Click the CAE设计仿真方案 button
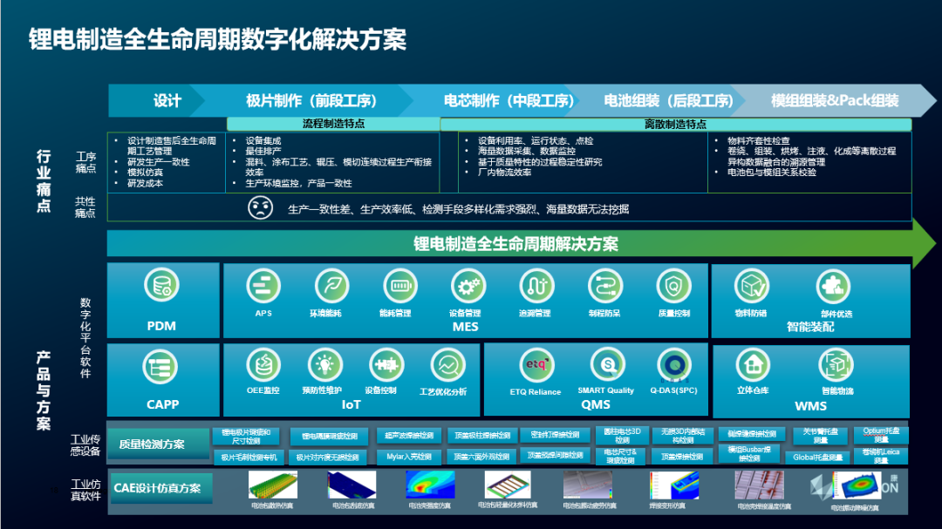Image resolution: width=942 pixels, height=529 pixels. (x=158, y=488)
